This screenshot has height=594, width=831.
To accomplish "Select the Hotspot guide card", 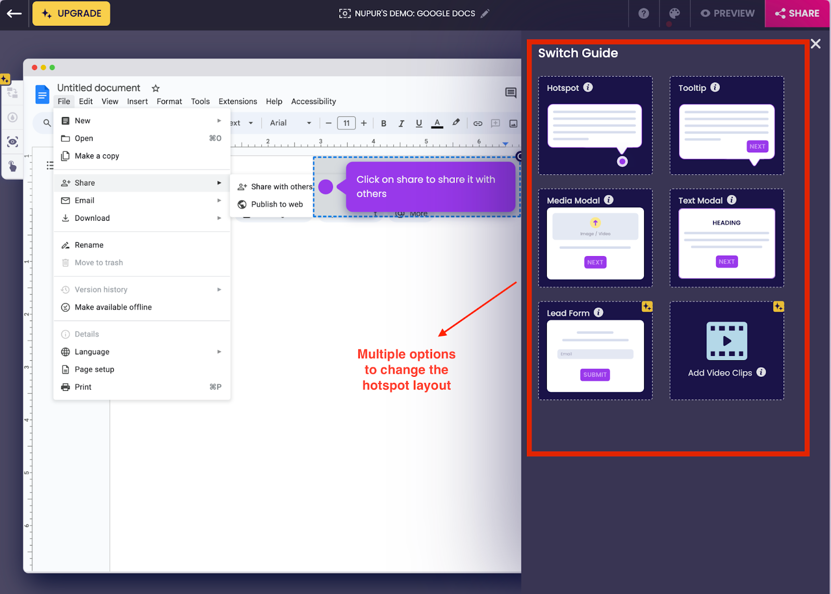I will pos(595,126).
